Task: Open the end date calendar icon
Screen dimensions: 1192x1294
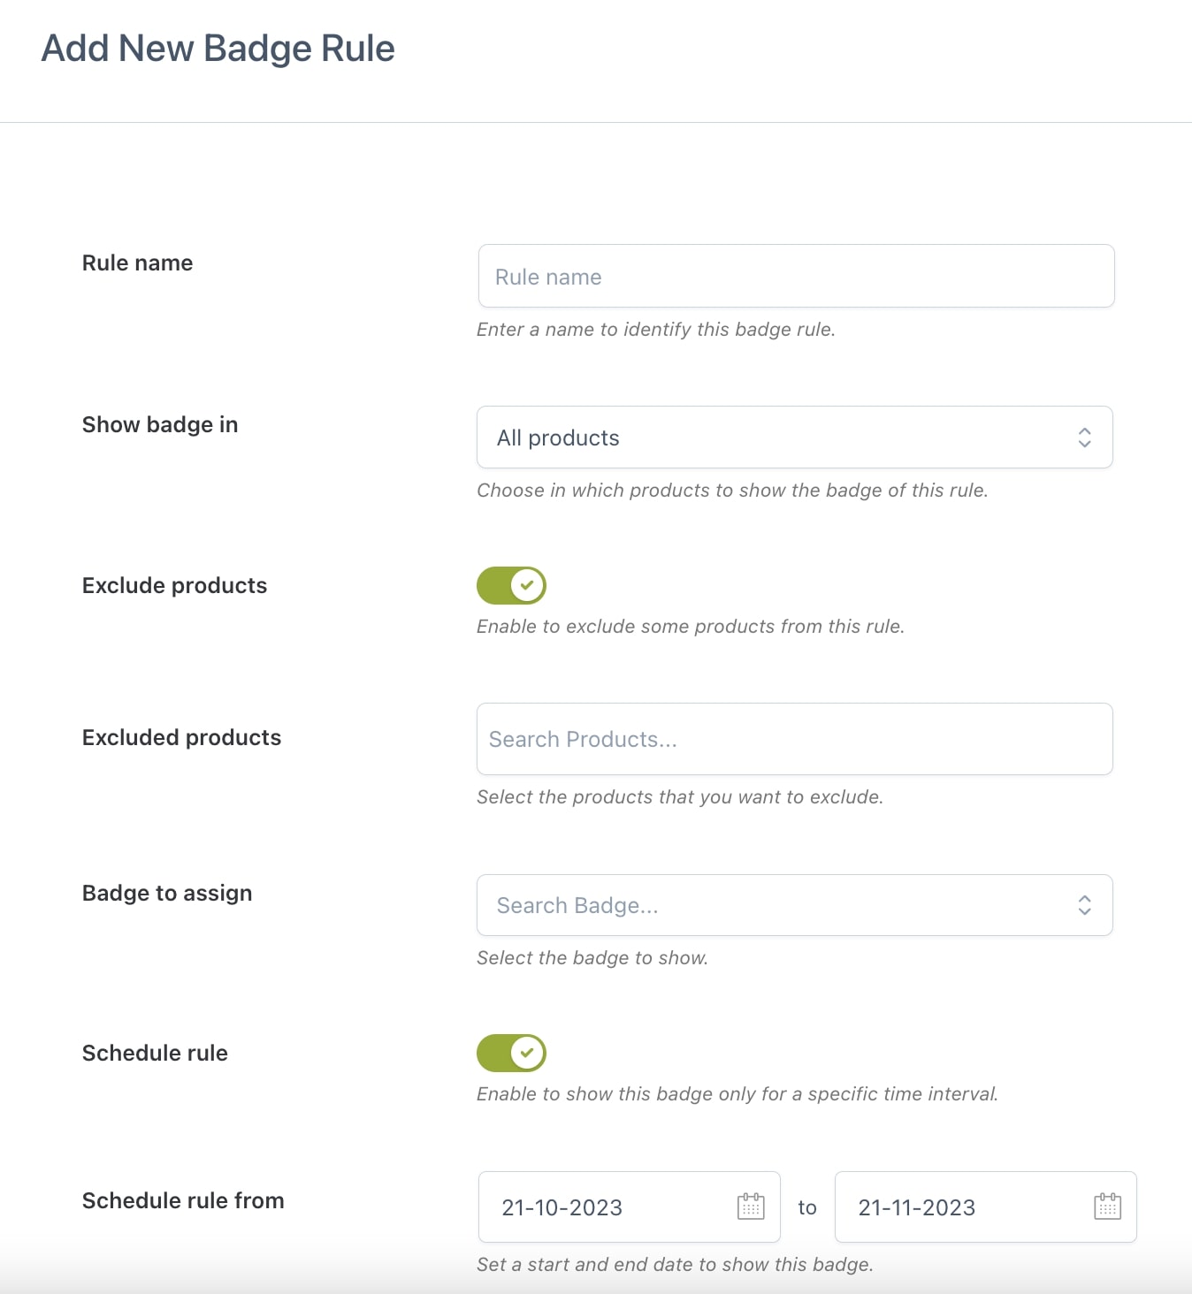Action: point(1107,1206)
